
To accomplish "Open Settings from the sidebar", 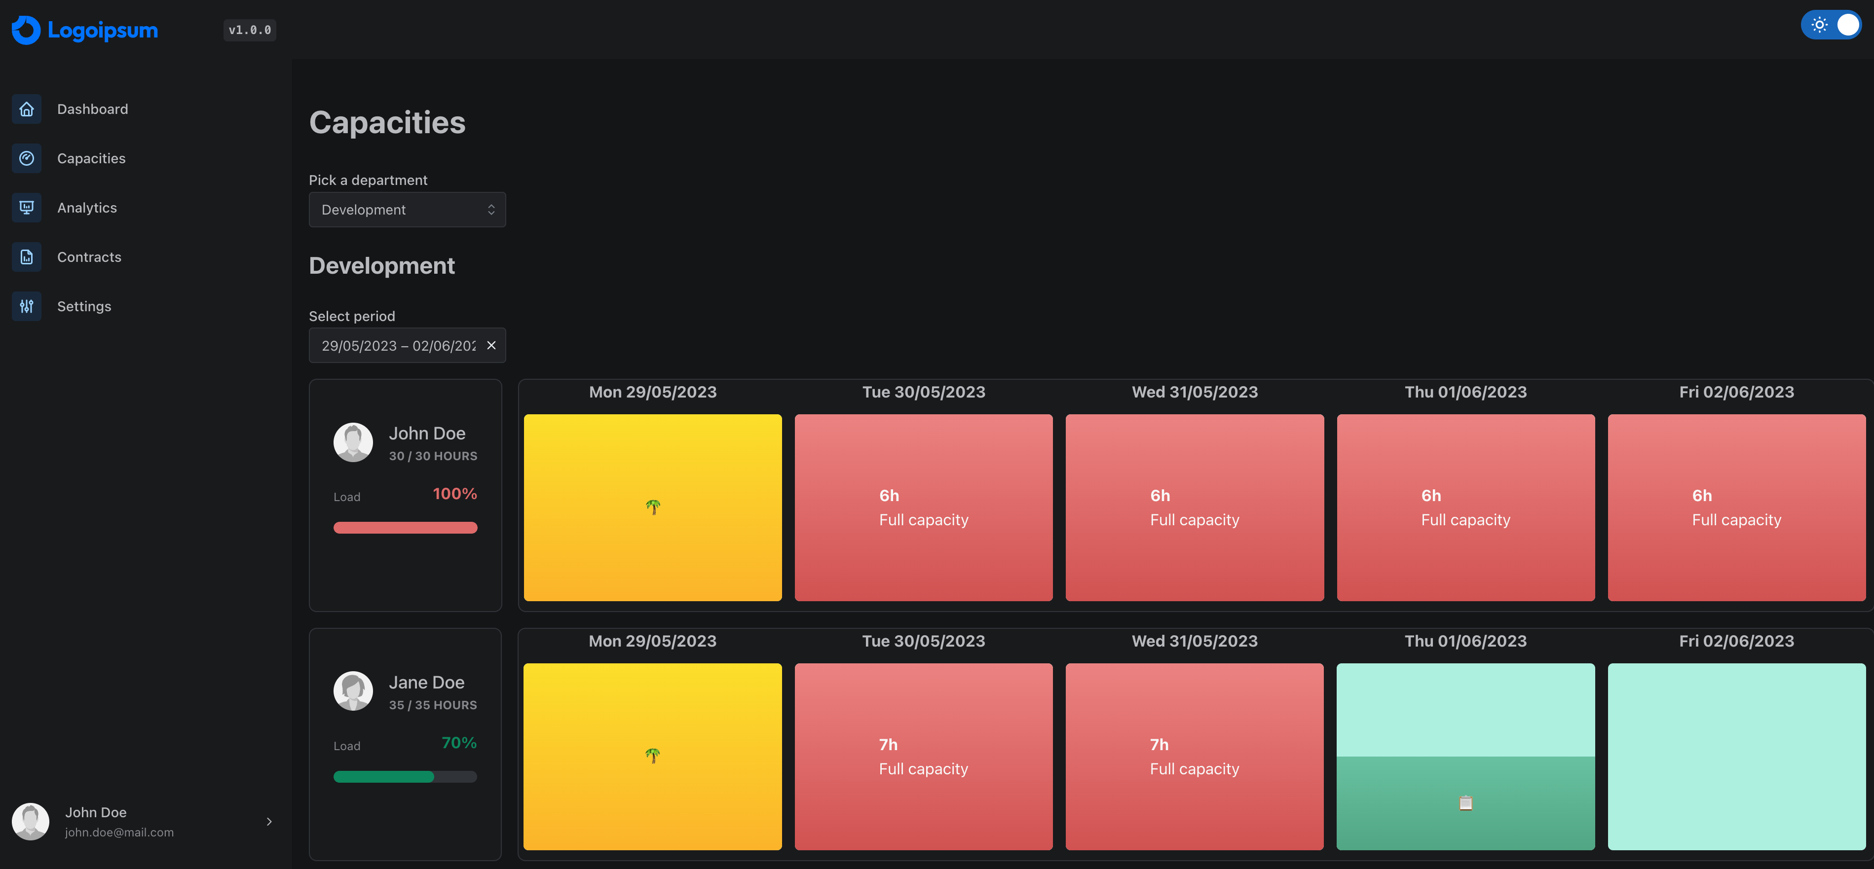I will pos(84,306).
